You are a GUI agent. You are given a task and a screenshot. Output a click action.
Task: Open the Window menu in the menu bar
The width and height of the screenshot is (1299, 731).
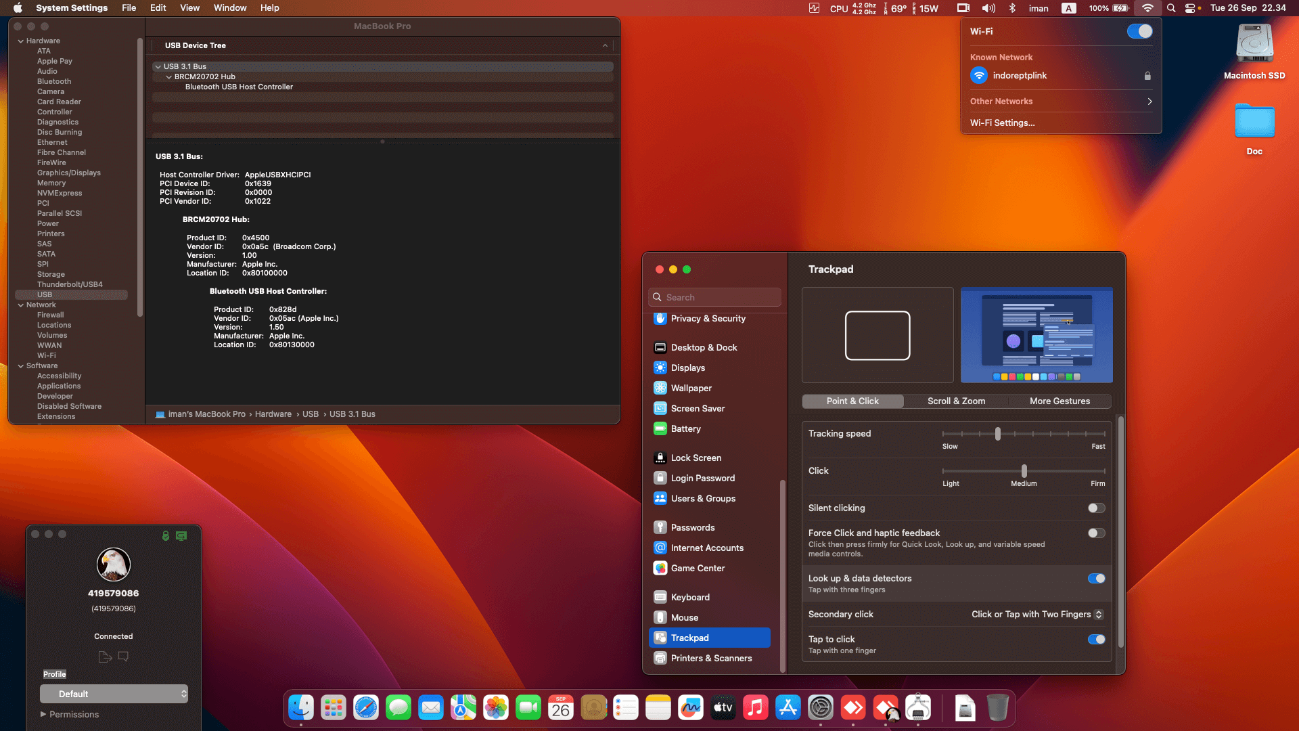(x=229, y=8)
